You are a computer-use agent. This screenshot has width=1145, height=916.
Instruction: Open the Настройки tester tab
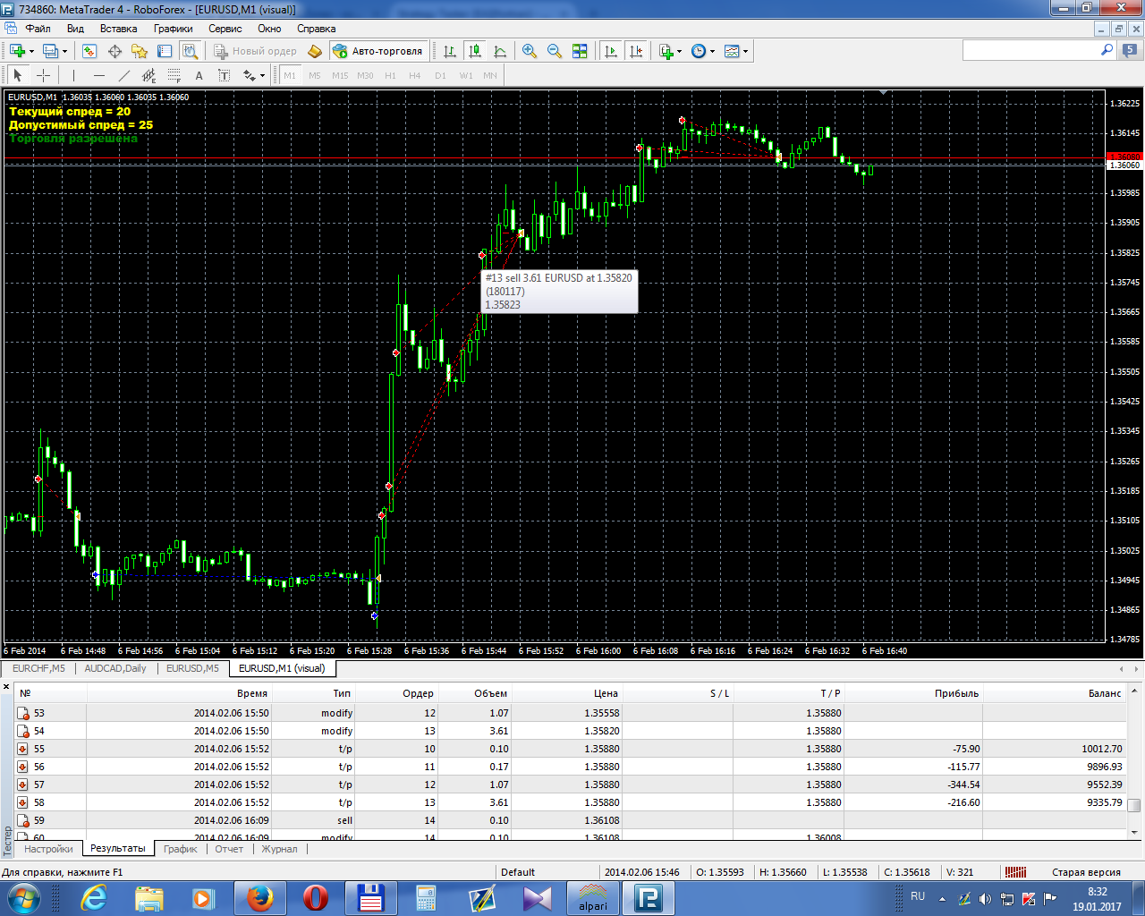pos(48,849)
